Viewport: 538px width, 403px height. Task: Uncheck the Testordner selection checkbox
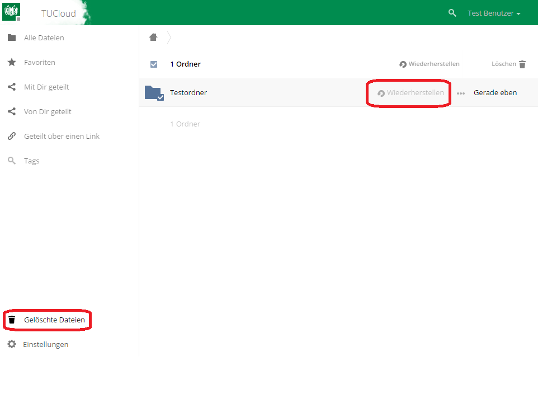tap(161, 97)
